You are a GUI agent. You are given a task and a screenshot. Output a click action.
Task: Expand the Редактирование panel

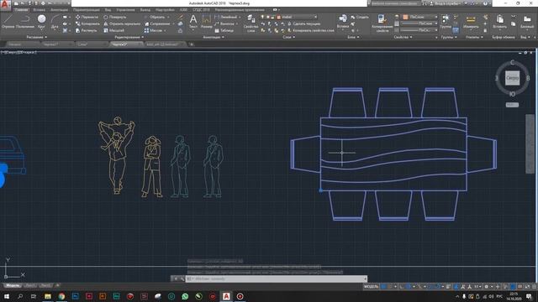[x=129, y=37]
